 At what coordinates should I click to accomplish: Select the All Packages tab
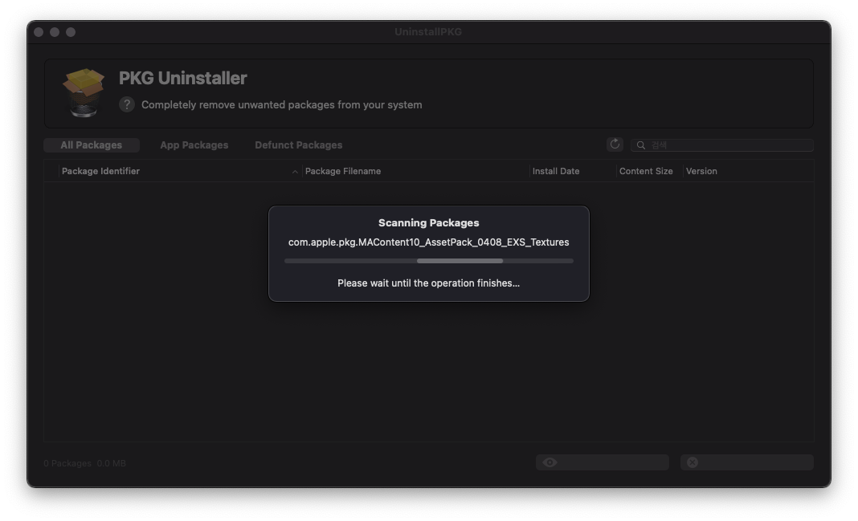92,144
